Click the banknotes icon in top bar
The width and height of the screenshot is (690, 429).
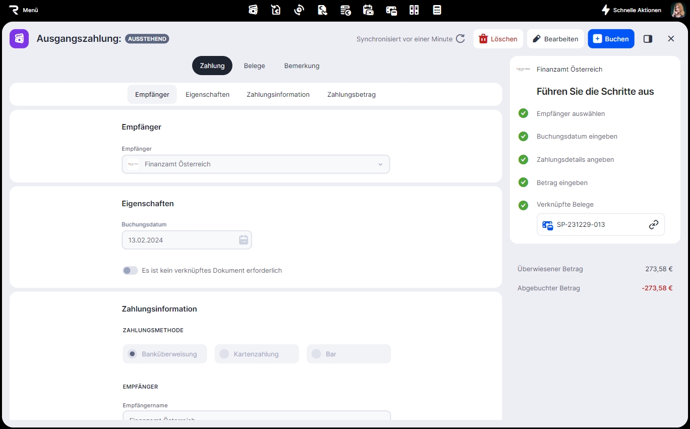tap(253, 10)
